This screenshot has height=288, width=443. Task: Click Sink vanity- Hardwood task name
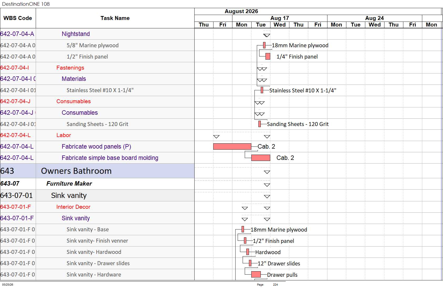[94, 252]
